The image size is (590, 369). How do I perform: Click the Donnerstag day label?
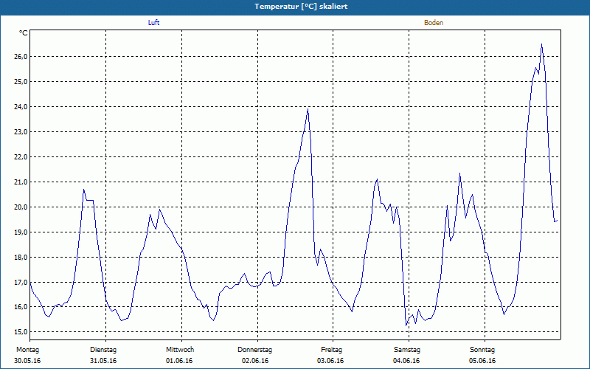254,350
